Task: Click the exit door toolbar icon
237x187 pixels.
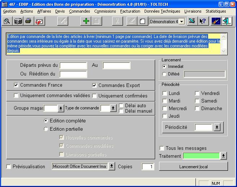Action: pyautogui.click(x=227, y=21)
